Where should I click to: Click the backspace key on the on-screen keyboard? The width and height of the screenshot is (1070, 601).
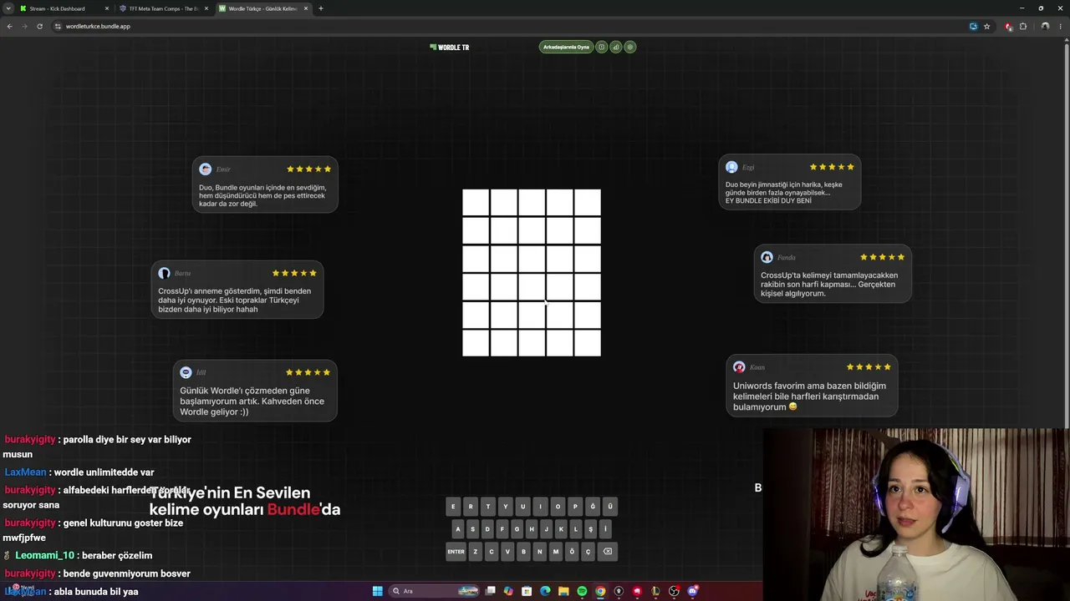(x=608, y=552)
